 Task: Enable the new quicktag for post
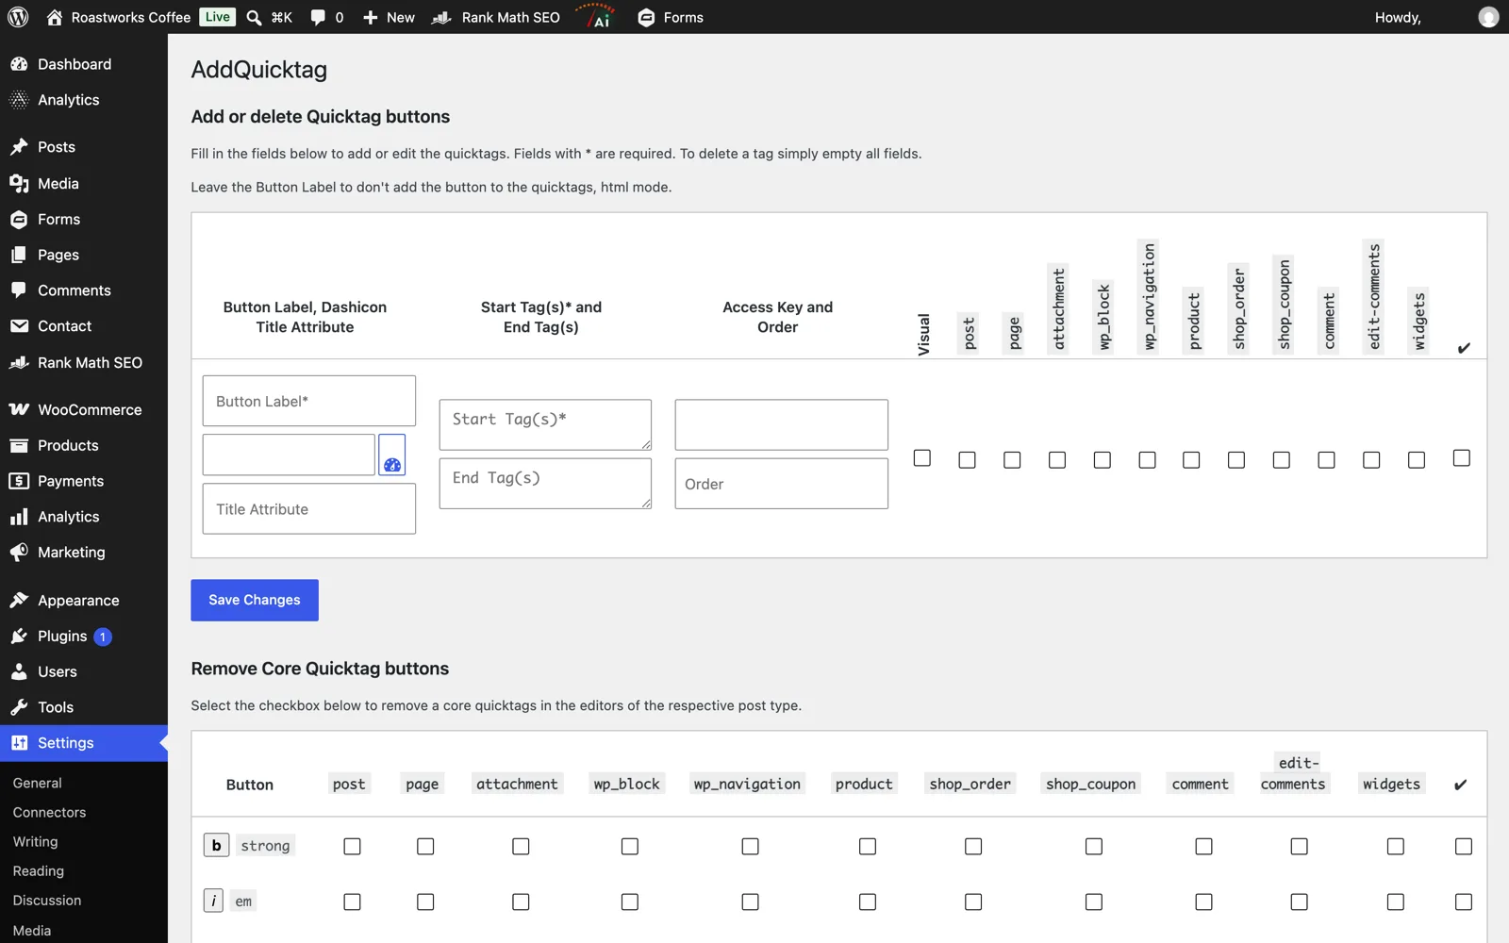pyautogui.click(x=967, y=460)
